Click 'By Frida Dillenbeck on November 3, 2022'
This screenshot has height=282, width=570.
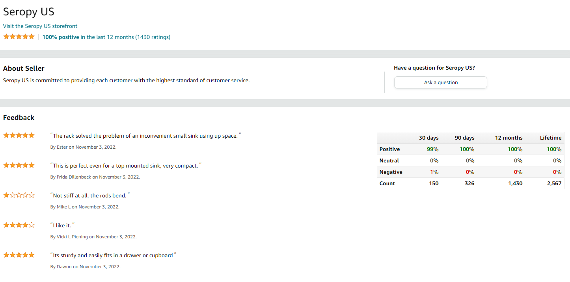pyautogui.click(x=95, y=177)
